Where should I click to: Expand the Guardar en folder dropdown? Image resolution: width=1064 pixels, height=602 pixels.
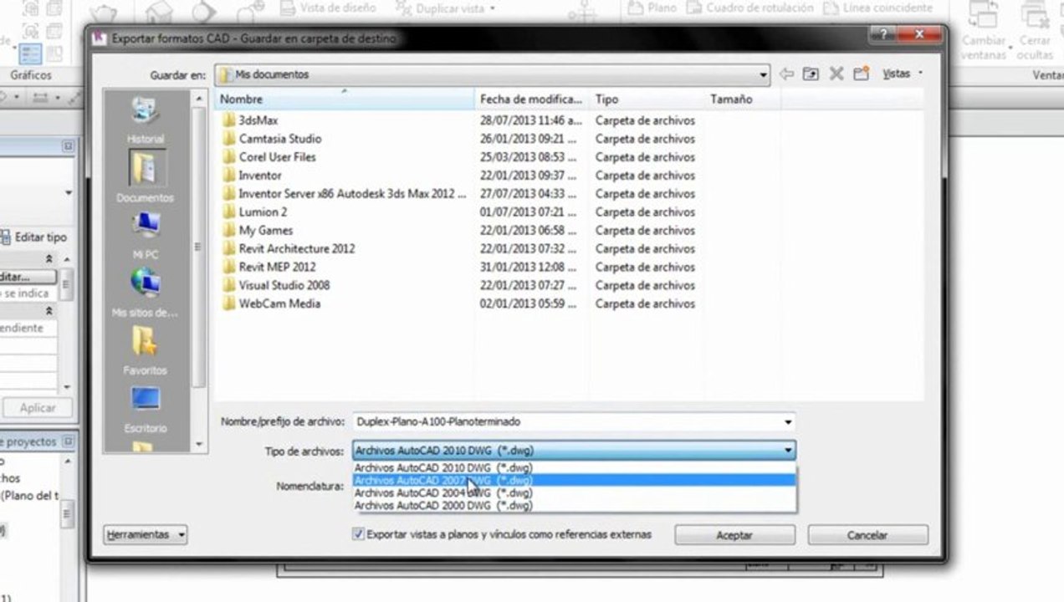pyautogui.click(x=763, y=74)
